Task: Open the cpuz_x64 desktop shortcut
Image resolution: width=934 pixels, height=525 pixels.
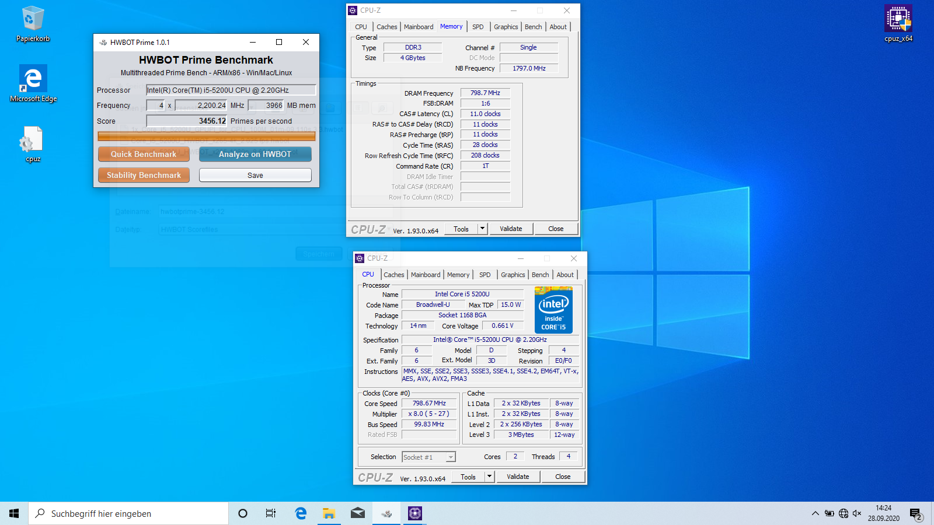Action: coord(898,24)
